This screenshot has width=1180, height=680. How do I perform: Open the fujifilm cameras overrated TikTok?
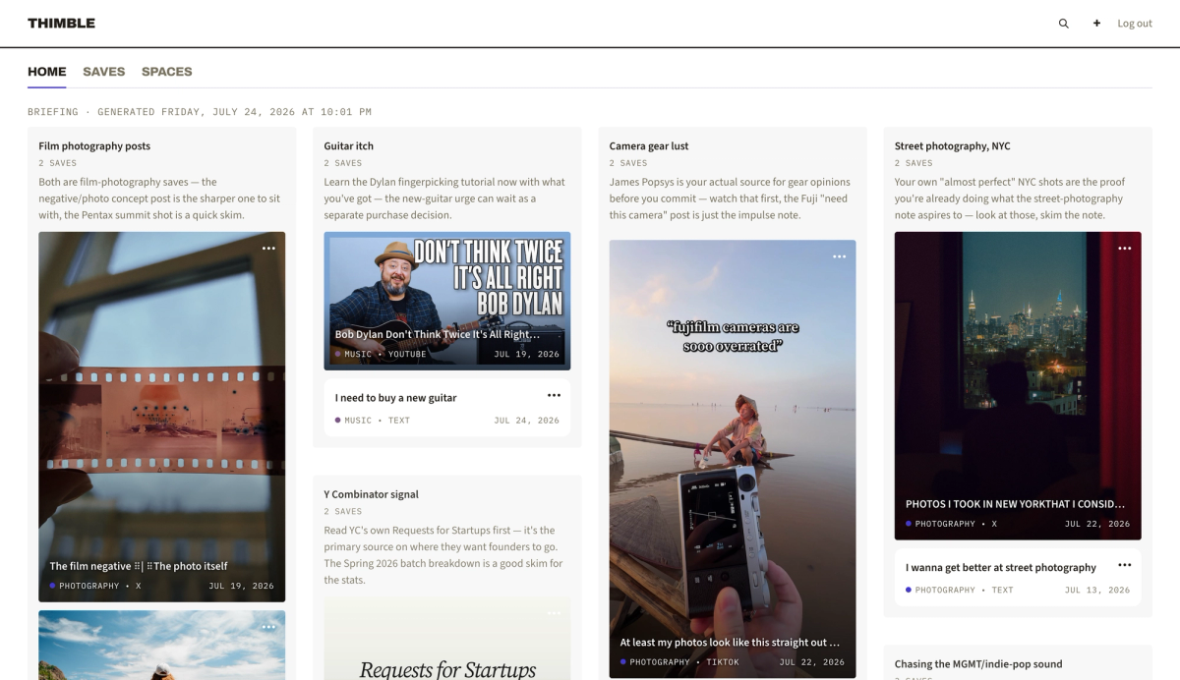pos(733,459)
